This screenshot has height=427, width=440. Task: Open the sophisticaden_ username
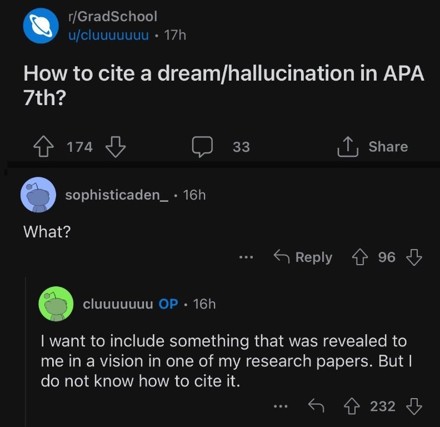tap(117, 195)
